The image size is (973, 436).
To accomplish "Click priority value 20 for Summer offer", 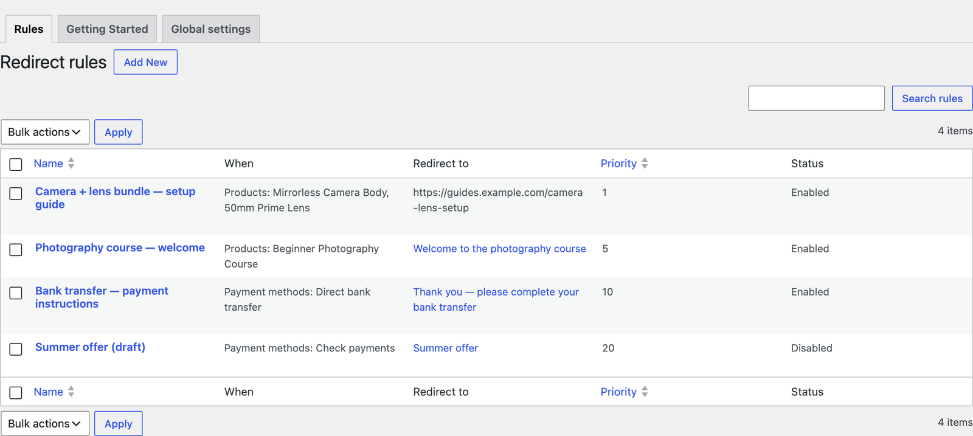I will point(608,348).
